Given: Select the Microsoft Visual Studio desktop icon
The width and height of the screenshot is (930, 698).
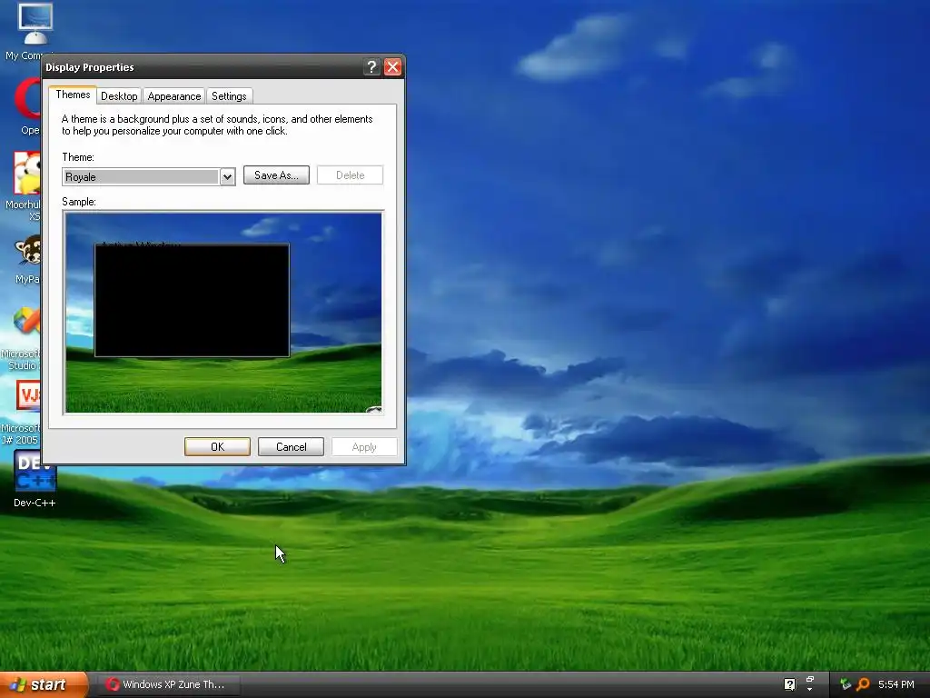Looking at the screenshot, I should coord(23,339).
